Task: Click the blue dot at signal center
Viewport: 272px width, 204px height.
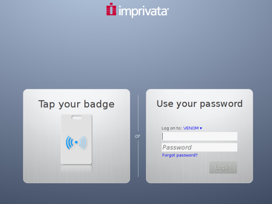Action: [x=76, y=142]
